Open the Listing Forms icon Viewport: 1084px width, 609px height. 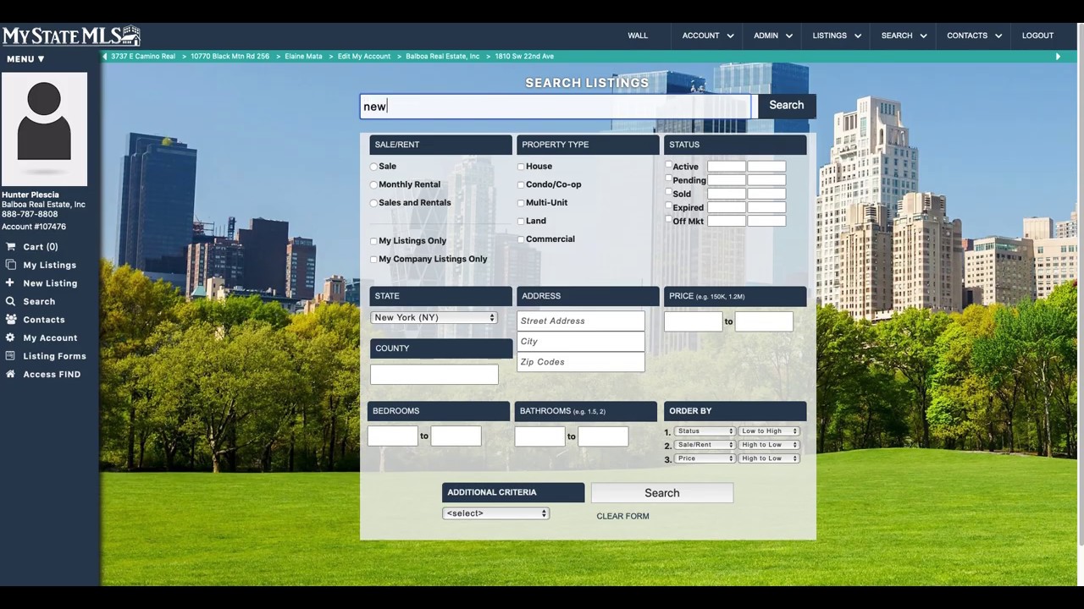11,356
